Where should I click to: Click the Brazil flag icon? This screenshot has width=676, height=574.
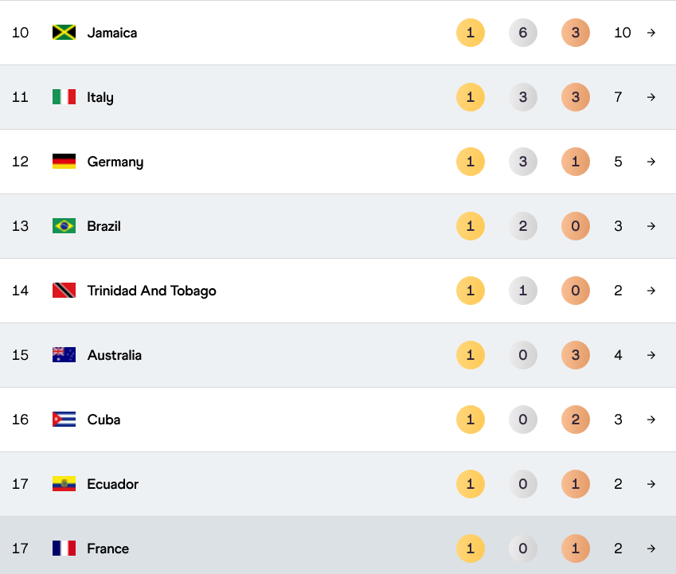pos(64,226)
